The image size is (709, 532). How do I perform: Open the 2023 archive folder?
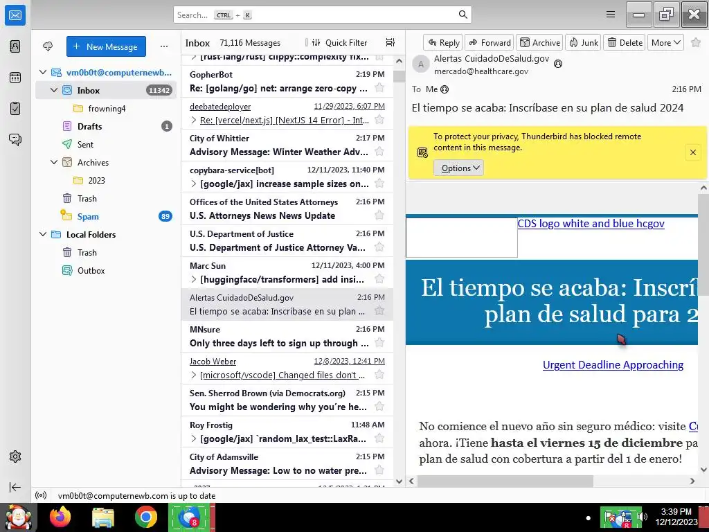pyautogui.click(x=106, y=181)
